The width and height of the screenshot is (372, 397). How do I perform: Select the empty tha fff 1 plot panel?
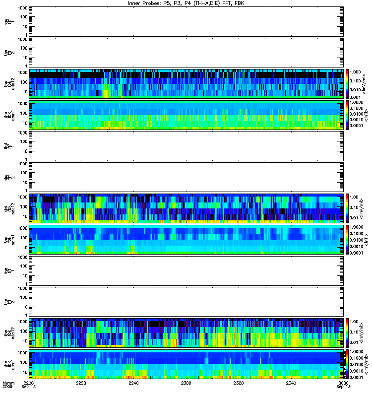click(x=186, y=21)
